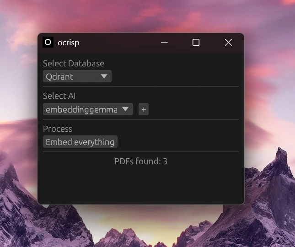Expand the embeddinggemma model dropdown
Image resolution: width=295 pixels, height=247 pixels.
(88, 109)
